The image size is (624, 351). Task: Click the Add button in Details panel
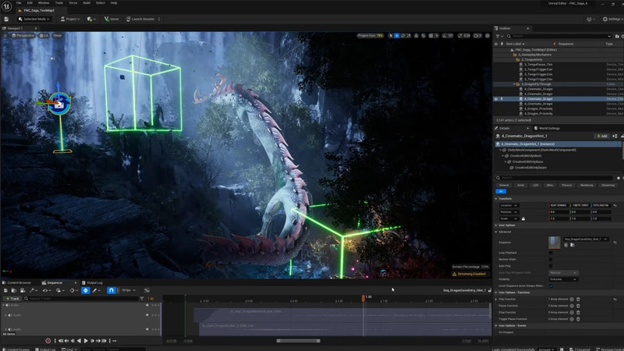click(x=601, y=136)
